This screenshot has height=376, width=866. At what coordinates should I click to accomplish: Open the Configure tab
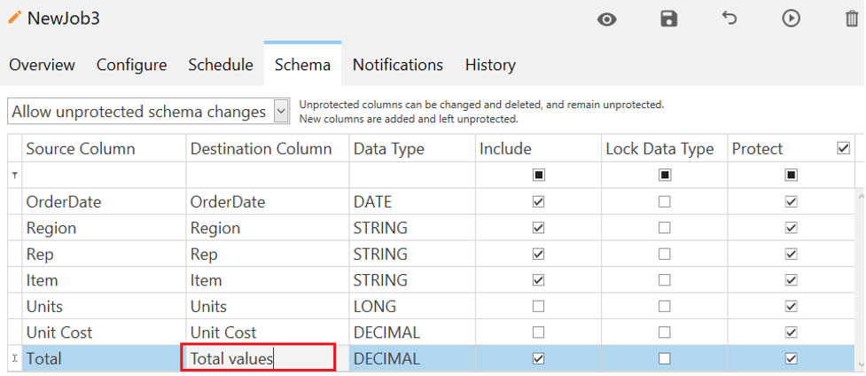pos(131,66)
